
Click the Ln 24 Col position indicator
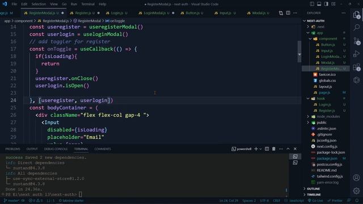click(x=229, y=201)
